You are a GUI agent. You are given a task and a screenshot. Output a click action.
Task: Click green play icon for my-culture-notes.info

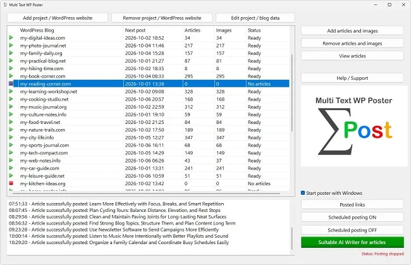coord(11,114)
